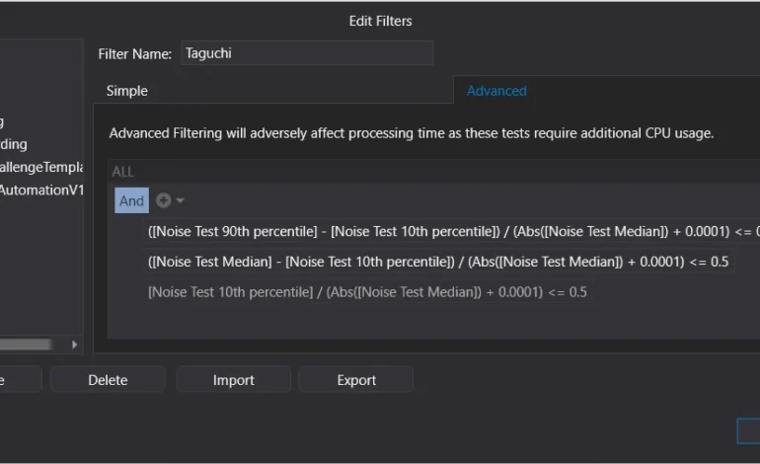Click the Export button
This screenshot has width=760, height=464.
pos(356,380)
